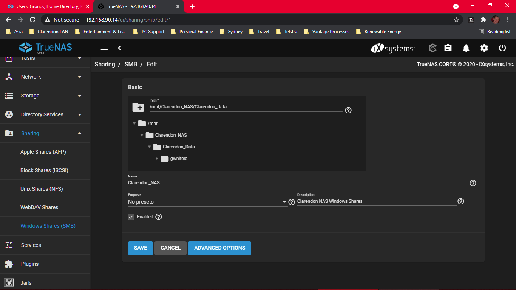Click the Storage sidebar icon
Image resolution: width=516 pixels, height=290 pixels.
[9, 96]
